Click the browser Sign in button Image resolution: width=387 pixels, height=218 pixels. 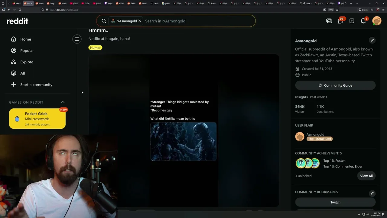[x=363, y=10]
